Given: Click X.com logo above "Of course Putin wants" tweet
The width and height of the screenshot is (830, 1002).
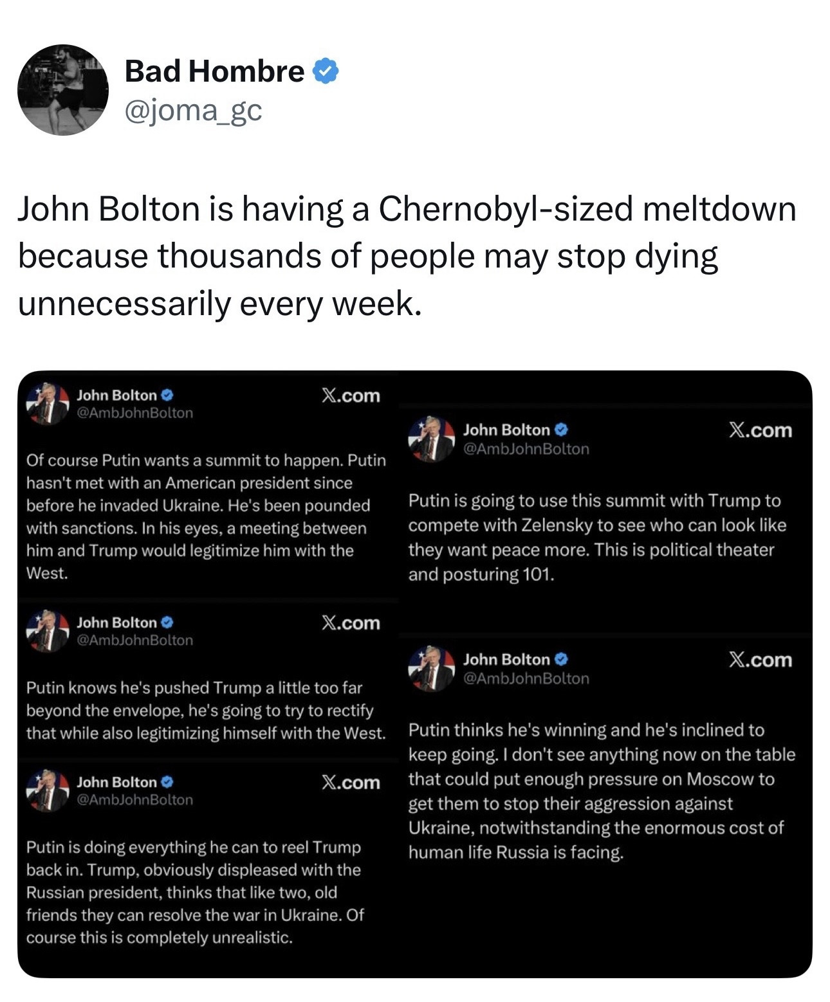Looking at the screenshot, I should pos(351,396).
